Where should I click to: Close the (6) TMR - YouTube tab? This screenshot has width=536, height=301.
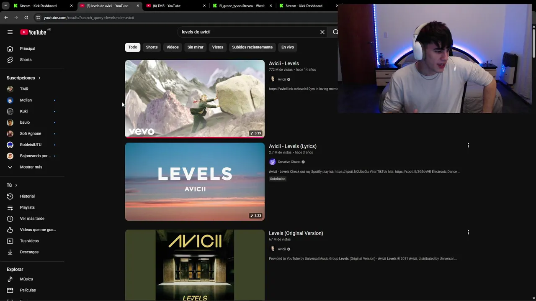pyautogui.click(x=204, y=6)
